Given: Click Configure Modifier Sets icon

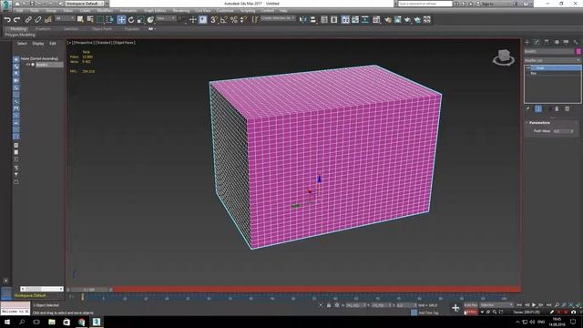Looking at the screenshot, I should [x=567, y=109].
